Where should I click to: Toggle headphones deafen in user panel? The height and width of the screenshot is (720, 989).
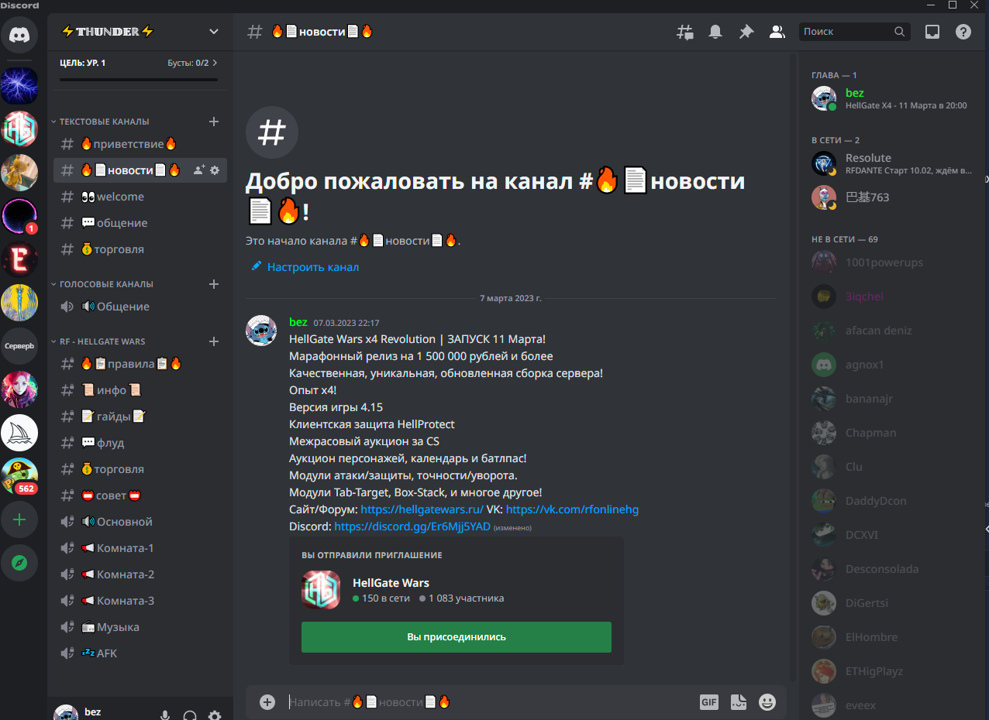tap(190, 715)
